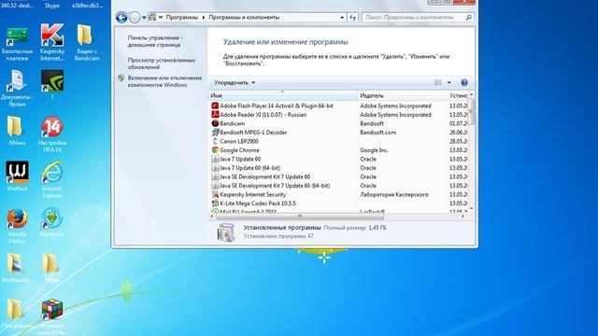Image resolution: width=598 pixels, height=336 pixels.
Task: Click the Forward navigation arrow
Action: (135, 18)
